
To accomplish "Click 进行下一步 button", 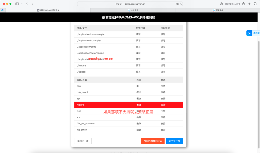I will click(175, 141).
